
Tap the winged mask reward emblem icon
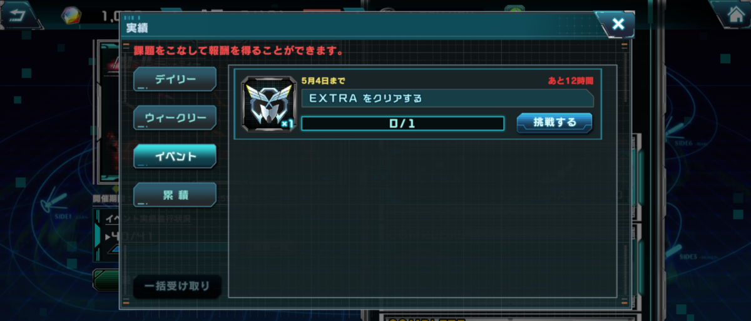(267, 104)
